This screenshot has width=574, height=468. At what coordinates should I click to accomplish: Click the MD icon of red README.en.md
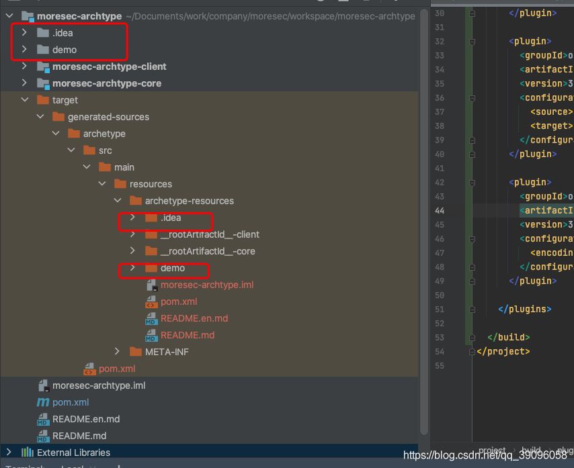click(151, 319)
